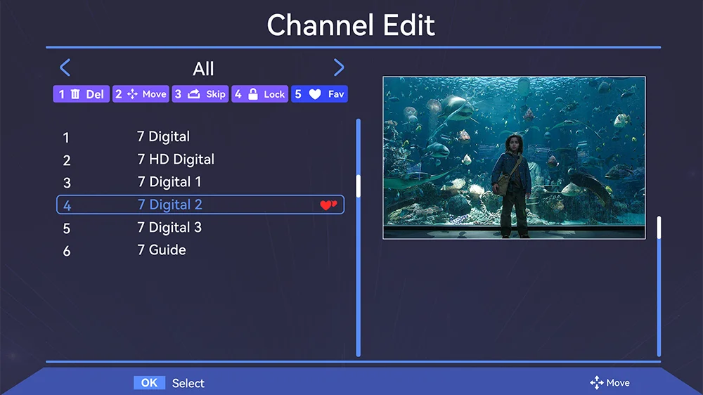
Task: Click the padlock Lock icon
Action: [x=253, y=94]
